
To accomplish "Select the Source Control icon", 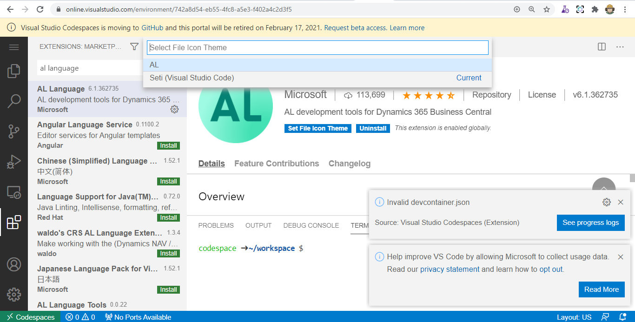I will pos(14,131).
